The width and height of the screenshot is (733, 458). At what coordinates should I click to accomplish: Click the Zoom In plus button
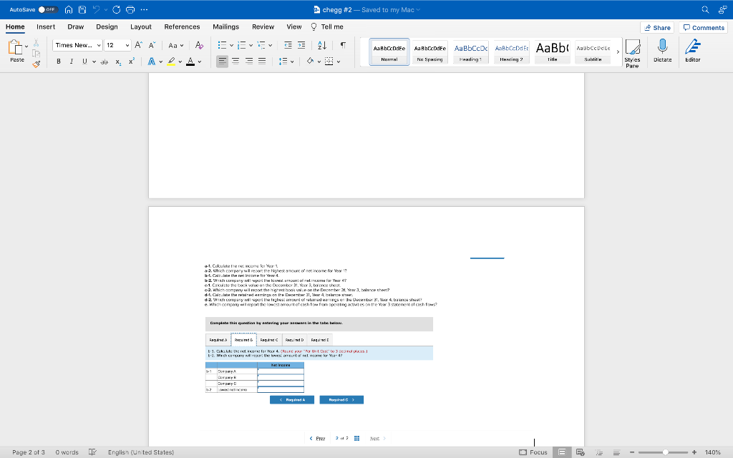[694, 452]
